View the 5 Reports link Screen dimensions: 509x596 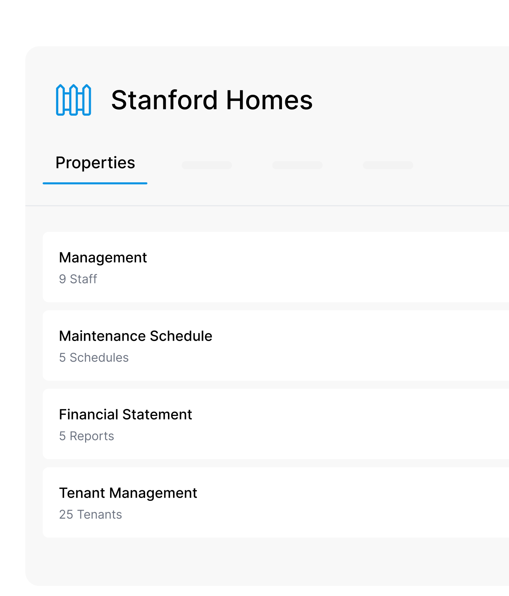click(87, 436)
